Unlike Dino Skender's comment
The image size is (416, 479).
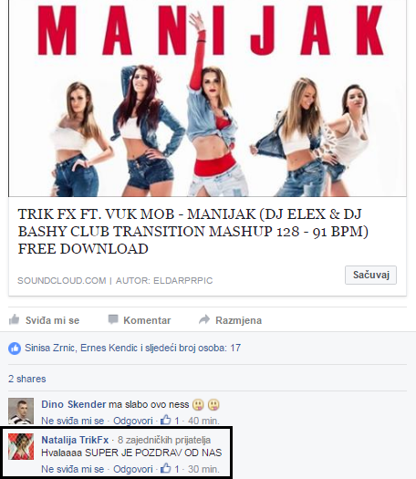pos(72,421)
